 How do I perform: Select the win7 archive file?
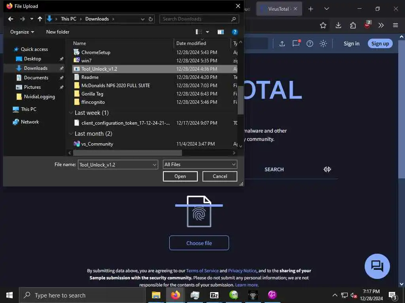[x=155, y=60]
